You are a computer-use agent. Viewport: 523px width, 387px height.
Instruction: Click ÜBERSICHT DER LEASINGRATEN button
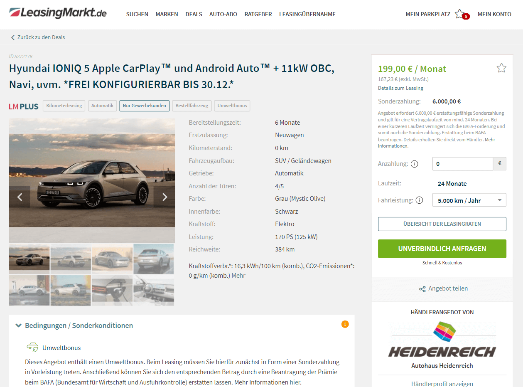click(442, 224)
